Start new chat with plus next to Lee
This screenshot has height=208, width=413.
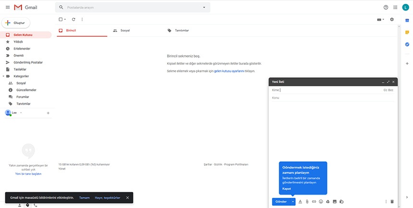pos(48,113)
